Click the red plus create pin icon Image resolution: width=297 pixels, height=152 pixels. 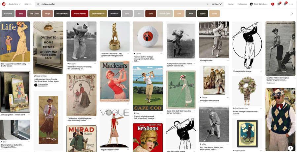[x=273, y=4]
